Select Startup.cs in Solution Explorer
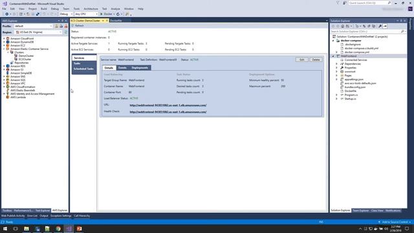This screenshot has height=233, width=414. click(x=350, y=99)
